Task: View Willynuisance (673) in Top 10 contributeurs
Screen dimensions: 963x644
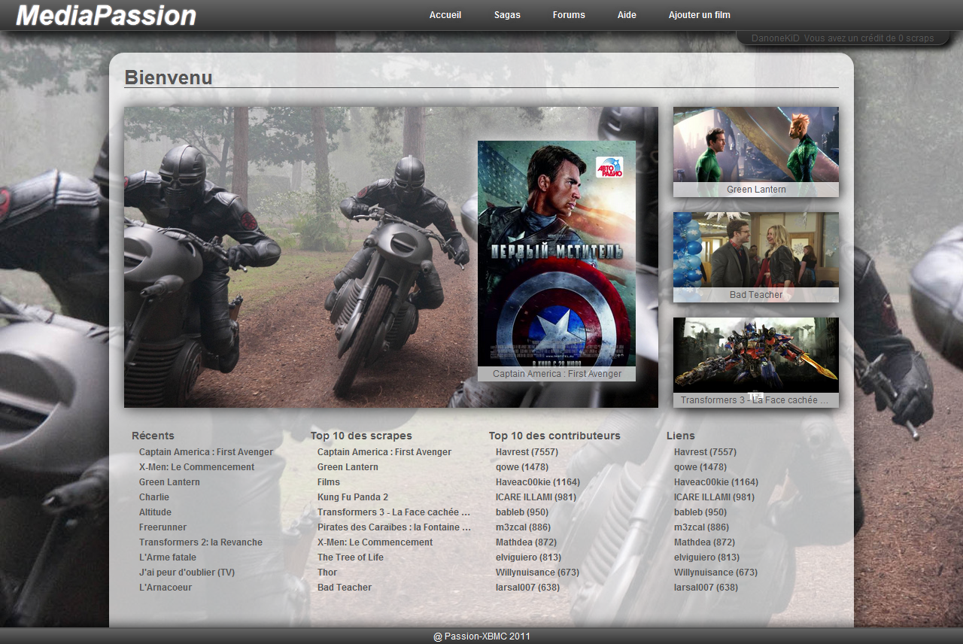Action: pyautogui.click(x=537, y=573)
